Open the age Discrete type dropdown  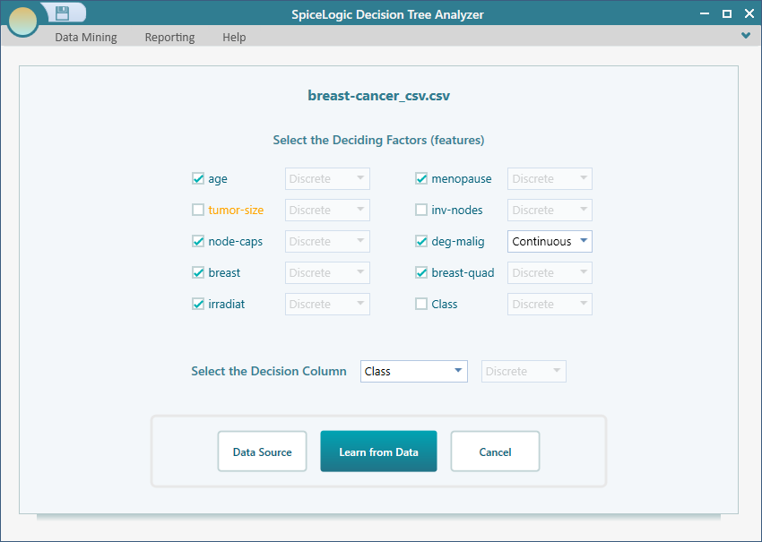(x=327, y=178)
